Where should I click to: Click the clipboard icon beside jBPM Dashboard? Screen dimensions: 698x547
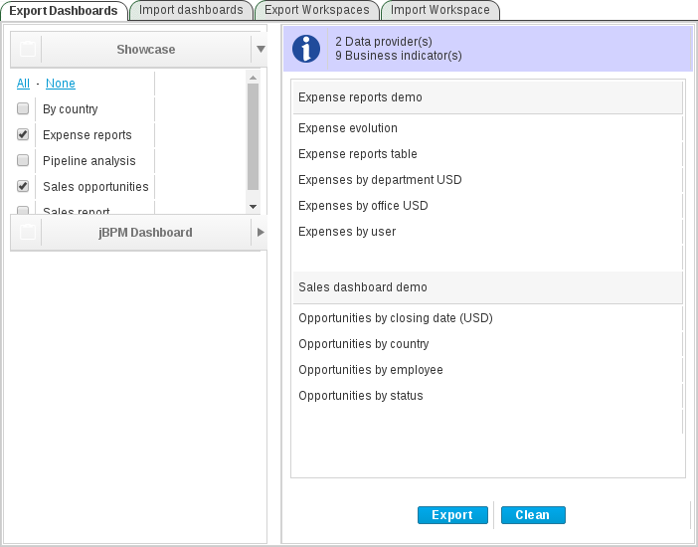pos(28,232)
